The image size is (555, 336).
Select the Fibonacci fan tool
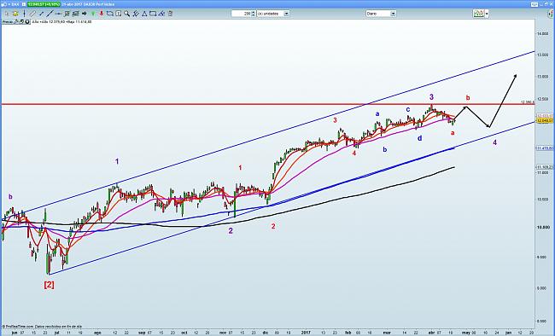[75, 14]
